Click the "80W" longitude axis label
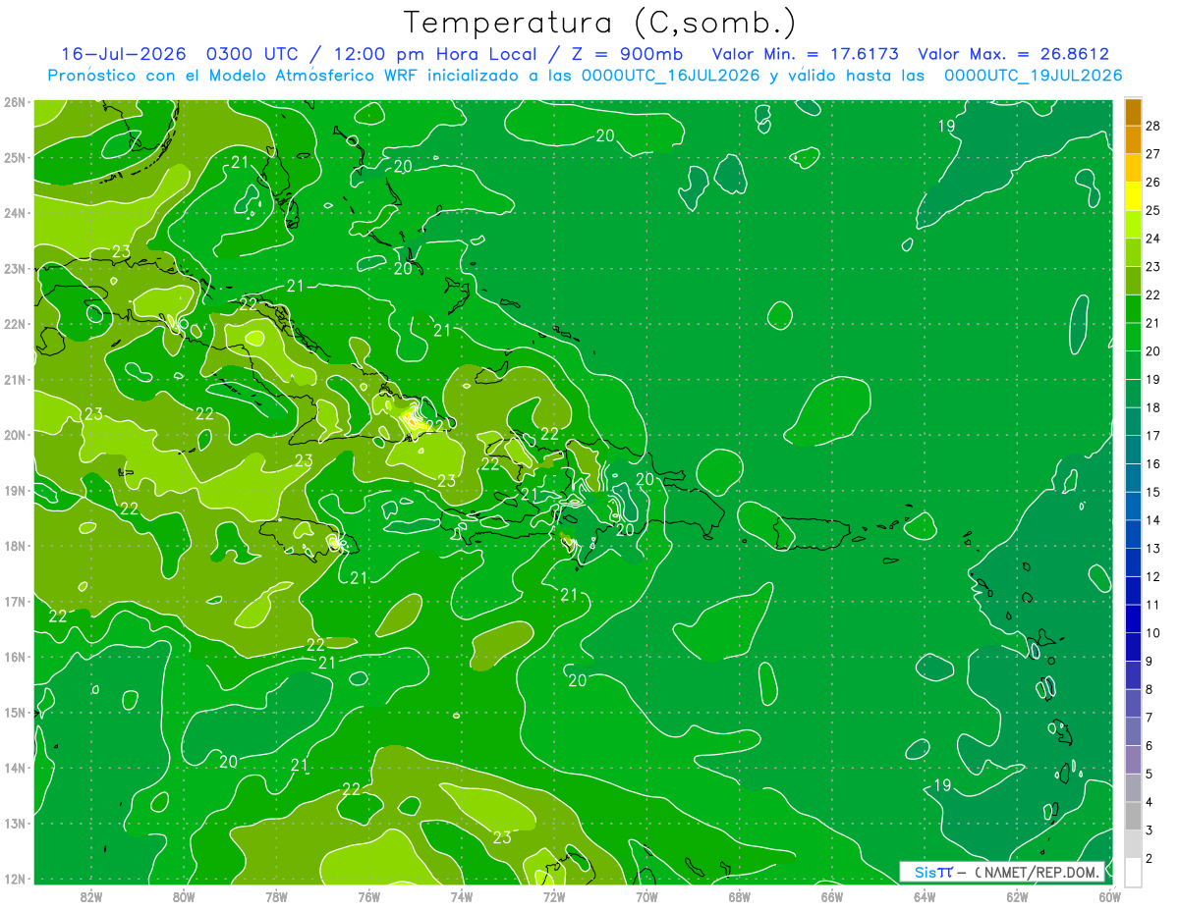Image resolution: width=1179 pixels, height=910 pixels. tap(184, 896)
